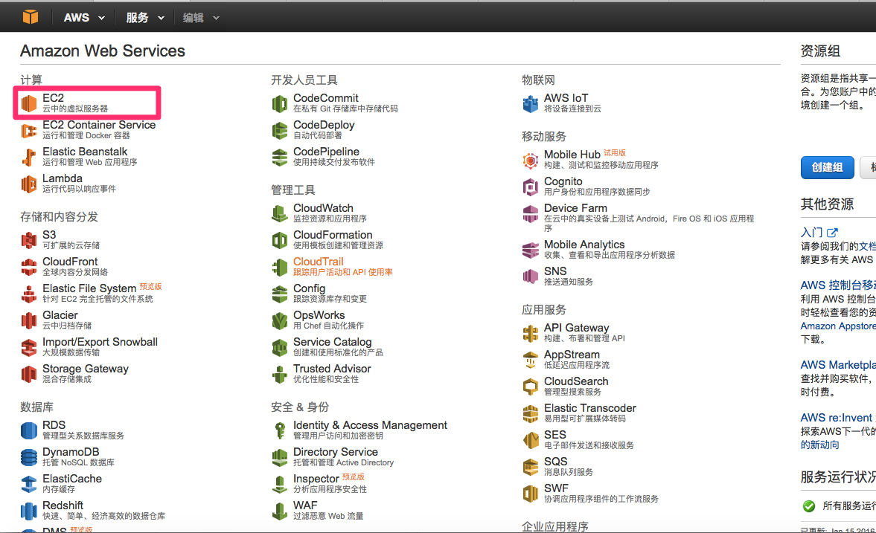Screen dimensions: 876x533
Task: Click the Config service icon
Action: coord(280,294)
